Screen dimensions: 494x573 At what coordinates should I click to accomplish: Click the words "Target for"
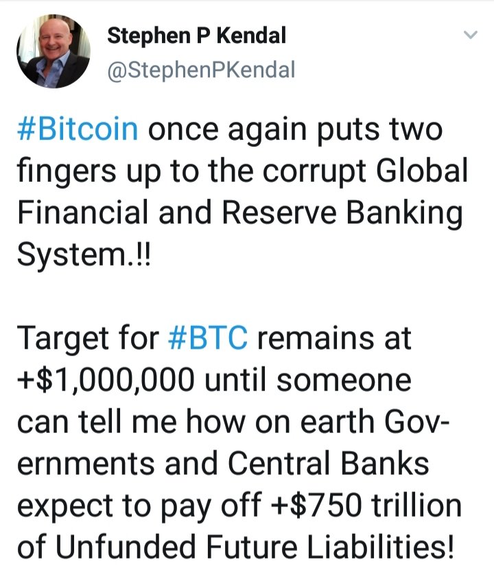pos(88,339)
